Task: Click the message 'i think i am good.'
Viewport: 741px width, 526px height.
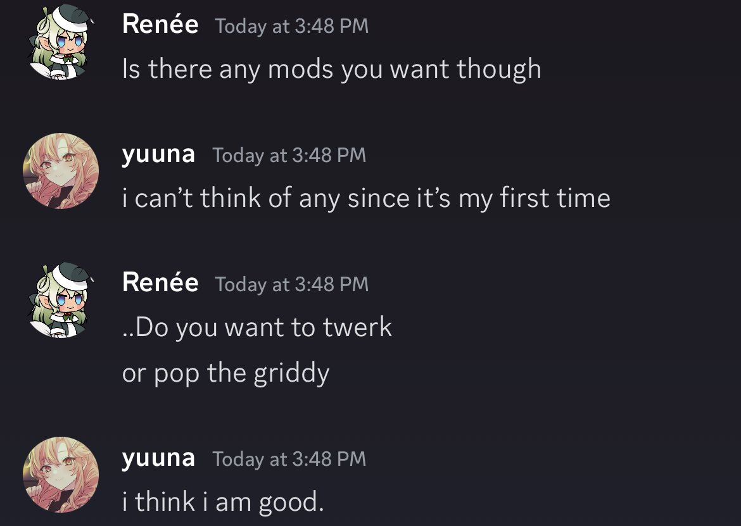Action: click(223, 502)
